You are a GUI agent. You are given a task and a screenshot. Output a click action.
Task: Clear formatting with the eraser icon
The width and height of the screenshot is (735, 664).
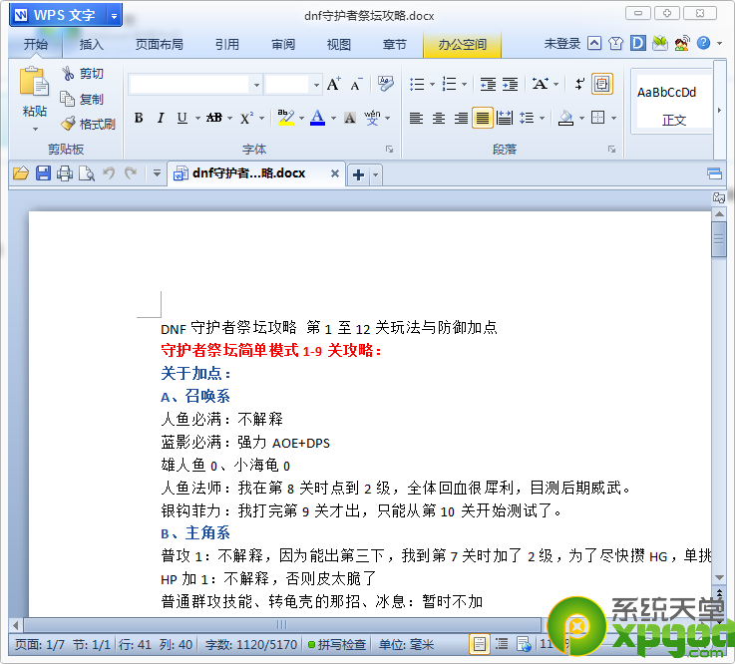click(x=385, y=85)
